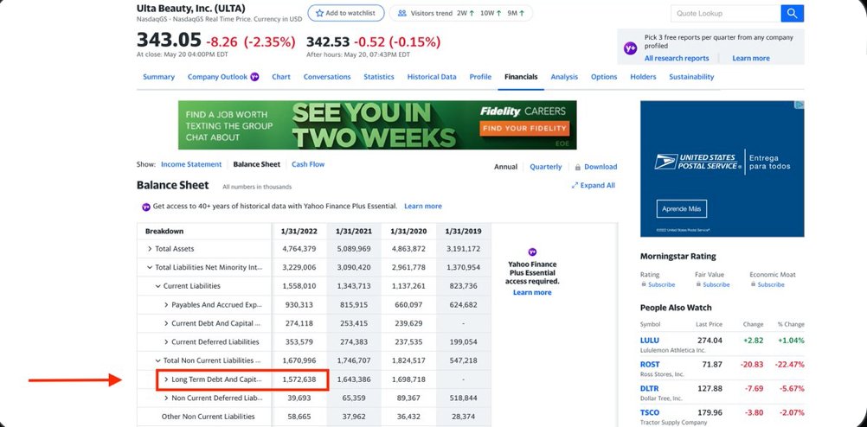The width and height of the screenshot is (867, 427).
Task: Collapse Total Non Current Liabilities row
Action: (157, 360)
